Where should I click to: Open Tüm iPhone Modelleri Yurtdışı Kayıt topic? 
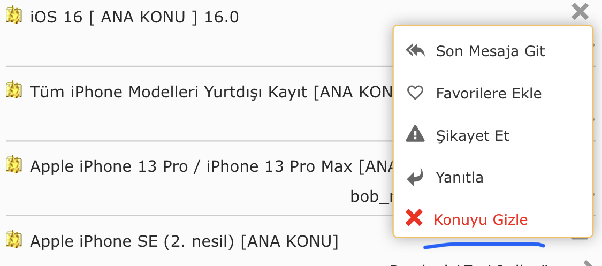[x=211, y=92]
